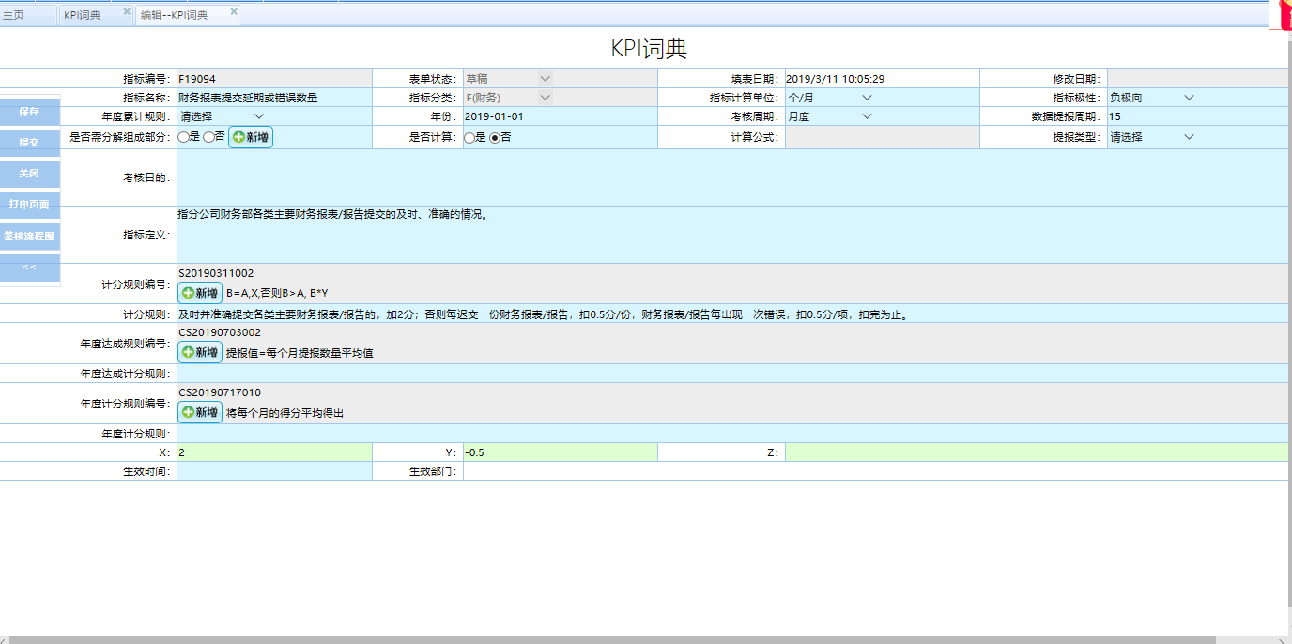This screenshot has height=644, width=1292.
Task: Select 是 for 是否需分解组成部分
Action: (183, 137)
